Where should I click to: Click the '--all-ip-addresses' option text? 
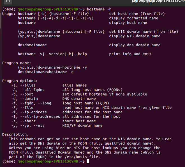click(40, 117)
